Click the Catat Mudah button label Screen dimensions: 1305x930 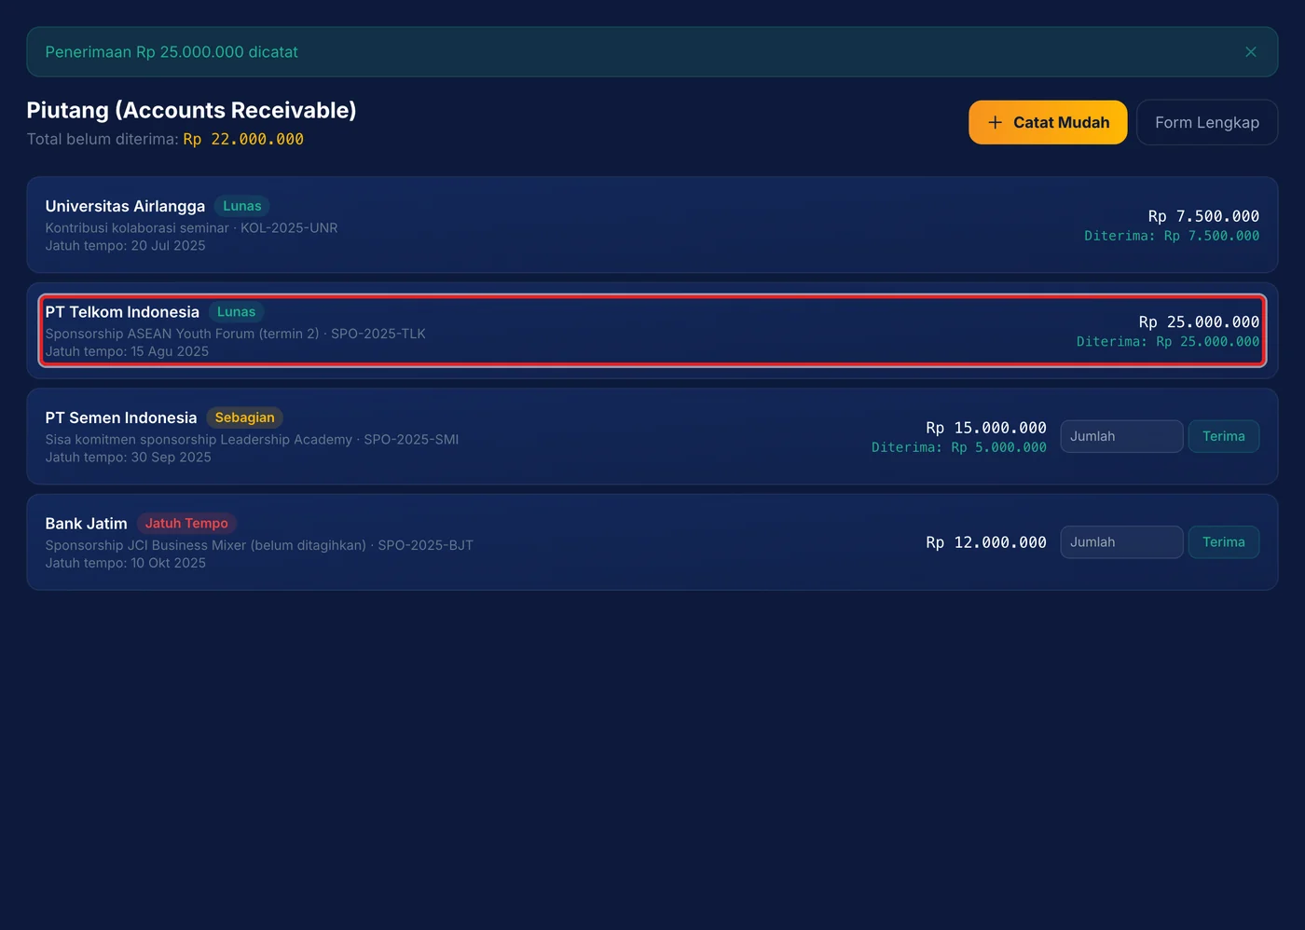tap(1061, 122)
